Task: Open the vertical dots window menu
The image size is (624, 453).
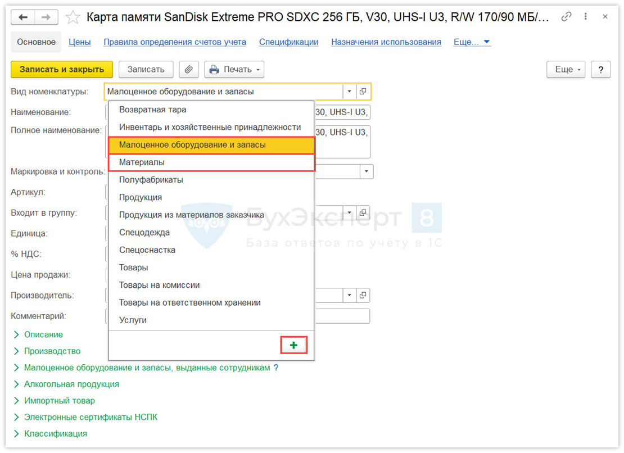Action: pos(585,16)
